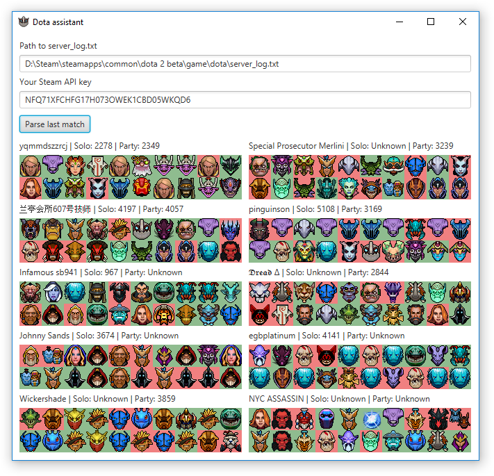The height and width of the screenshot is (476, 494).
Task: Select Necrophos icon in Dread's matches
Action: click(x=438, y=293)
